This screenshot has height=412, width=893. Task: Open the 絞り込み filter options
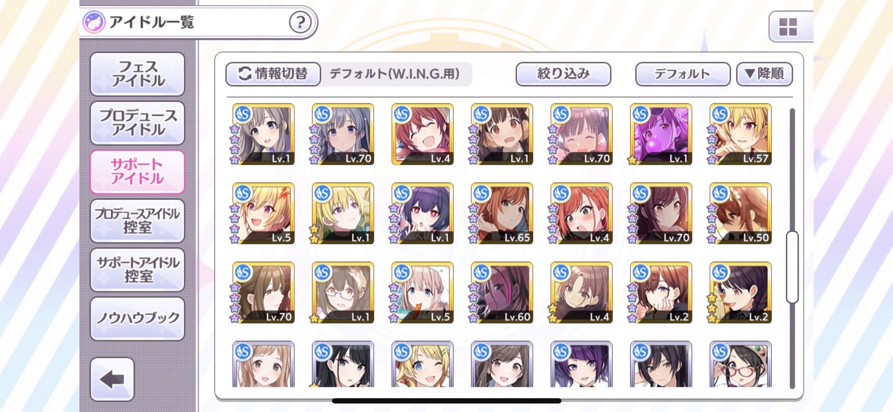pyautogui.click(x=563, y=74)
